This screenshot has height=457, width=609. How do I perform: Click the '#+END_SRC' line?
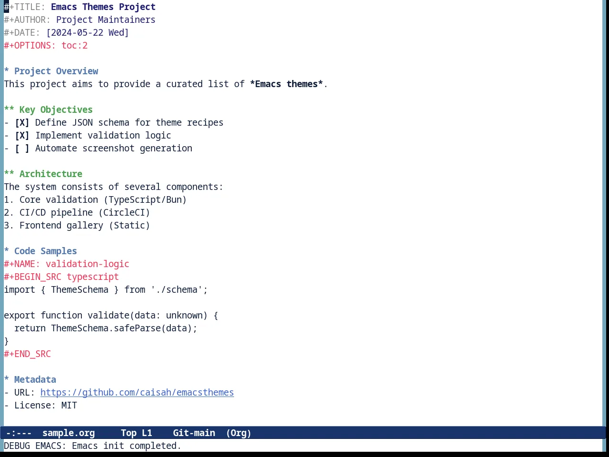pos(27,354)
